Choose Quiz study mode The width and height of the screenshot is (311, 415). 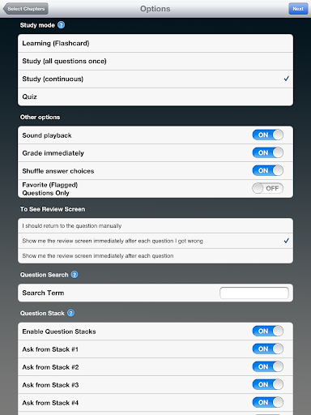[x=155, y=96]
